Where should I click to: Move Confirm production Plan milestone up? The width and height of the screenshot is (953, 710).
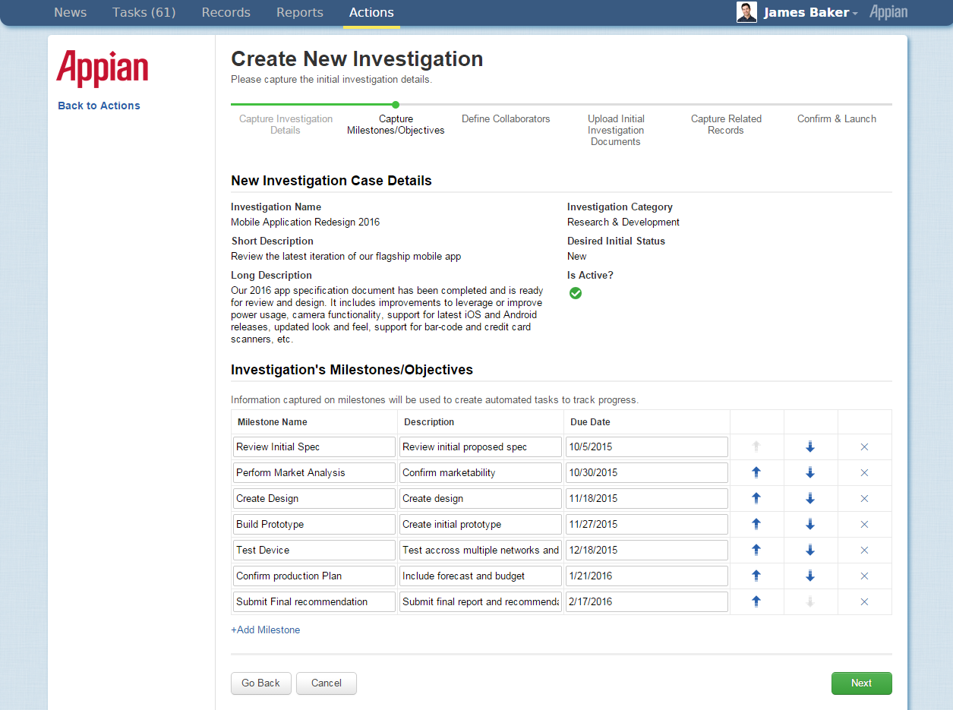(x=756, y=576)
